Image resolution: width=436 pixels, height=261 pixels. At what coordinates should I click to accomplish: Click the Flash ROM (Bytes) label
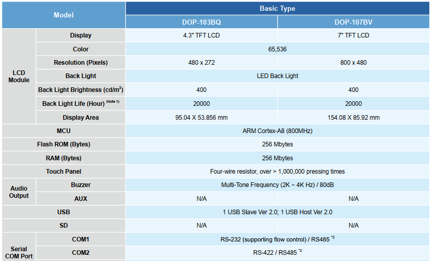pyautogui.click(x=64, y=144)
